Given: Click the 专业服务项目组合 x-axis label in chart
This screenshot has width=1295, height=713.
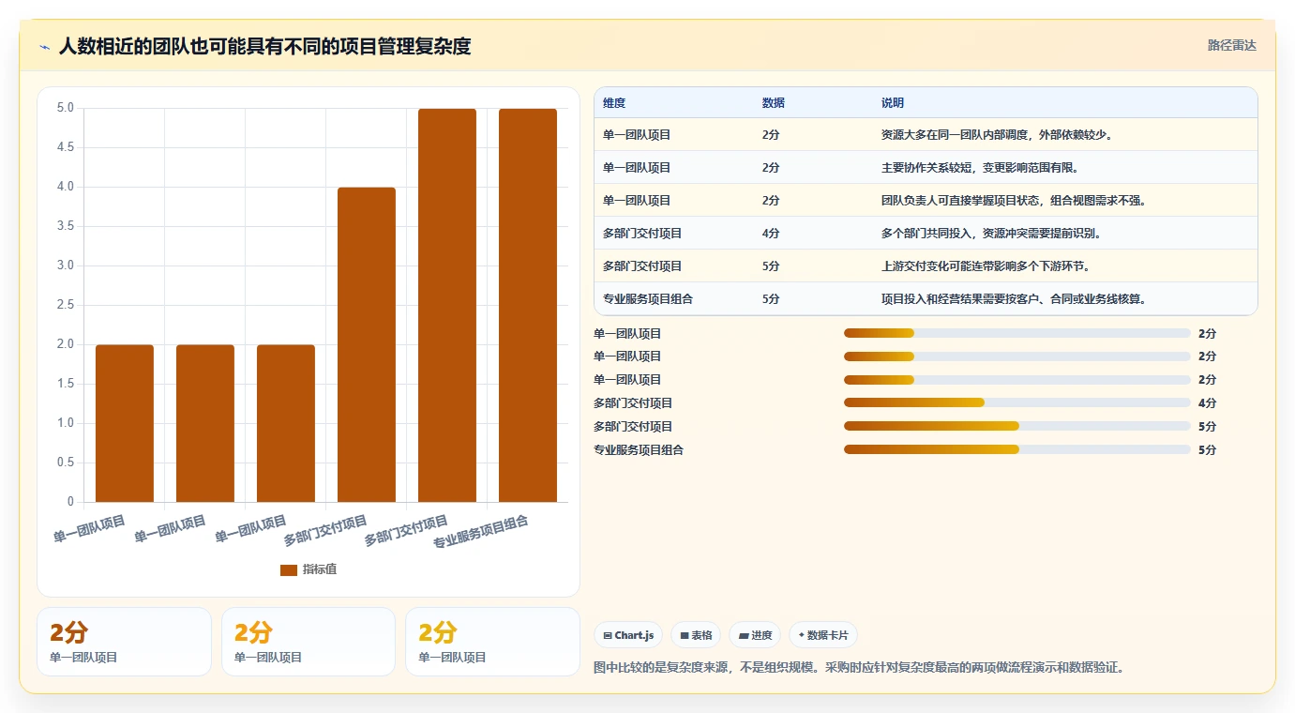Looking at the screenshot, I should tap(481, 532).
